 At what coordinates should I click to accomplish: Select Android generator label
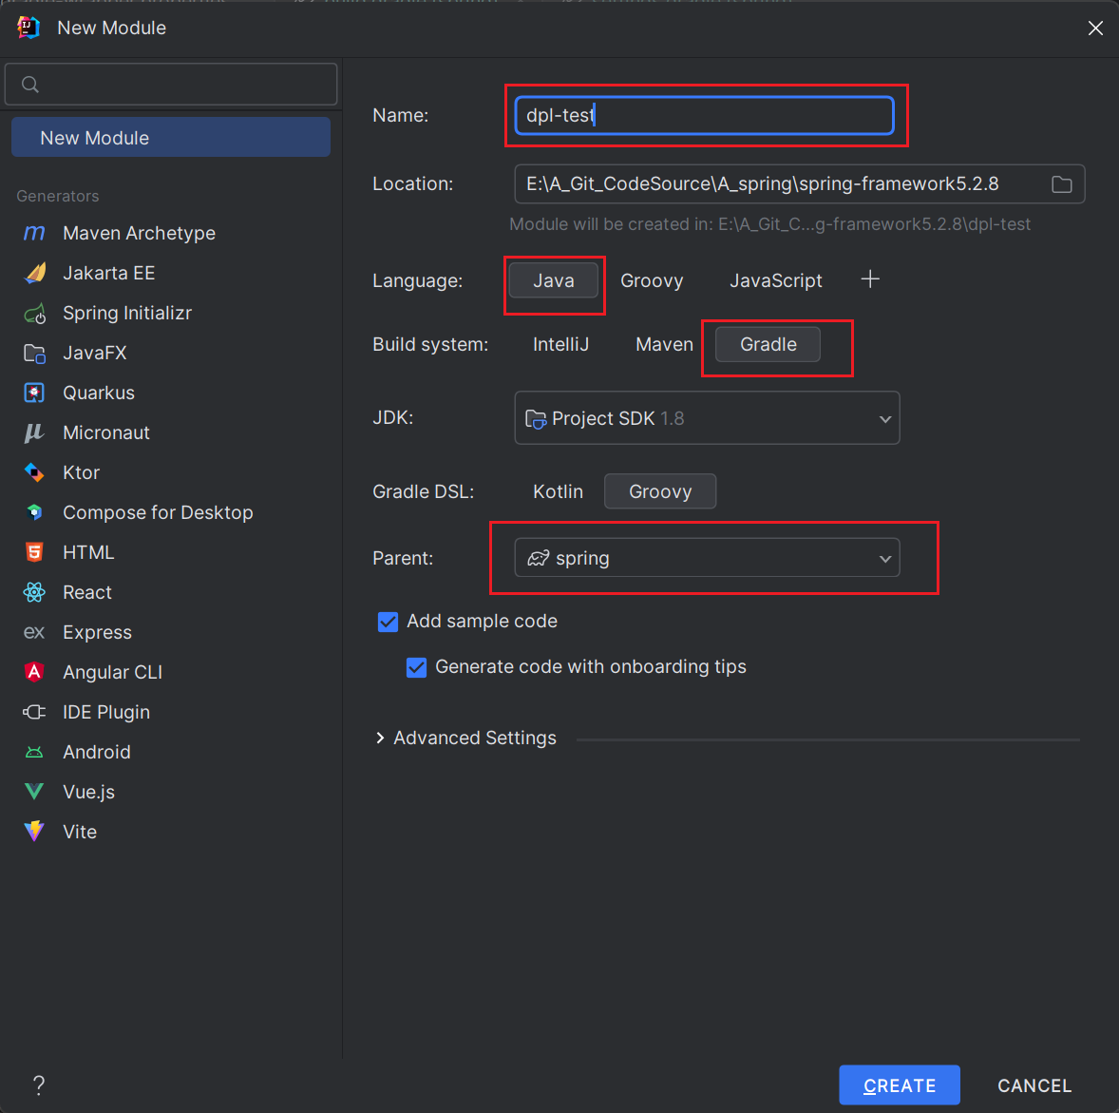[96, 753]
